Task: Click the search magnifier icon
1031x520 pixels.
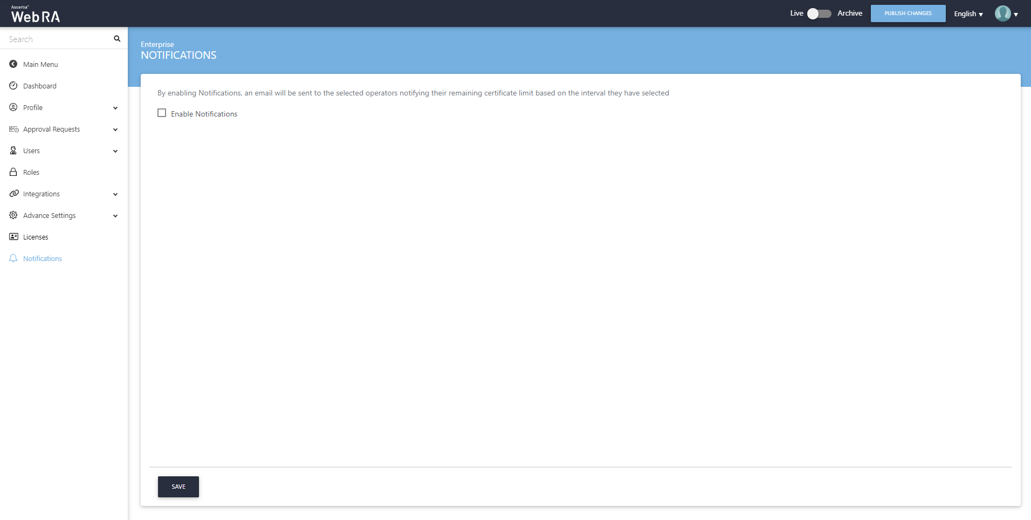Action: [117, 39]
